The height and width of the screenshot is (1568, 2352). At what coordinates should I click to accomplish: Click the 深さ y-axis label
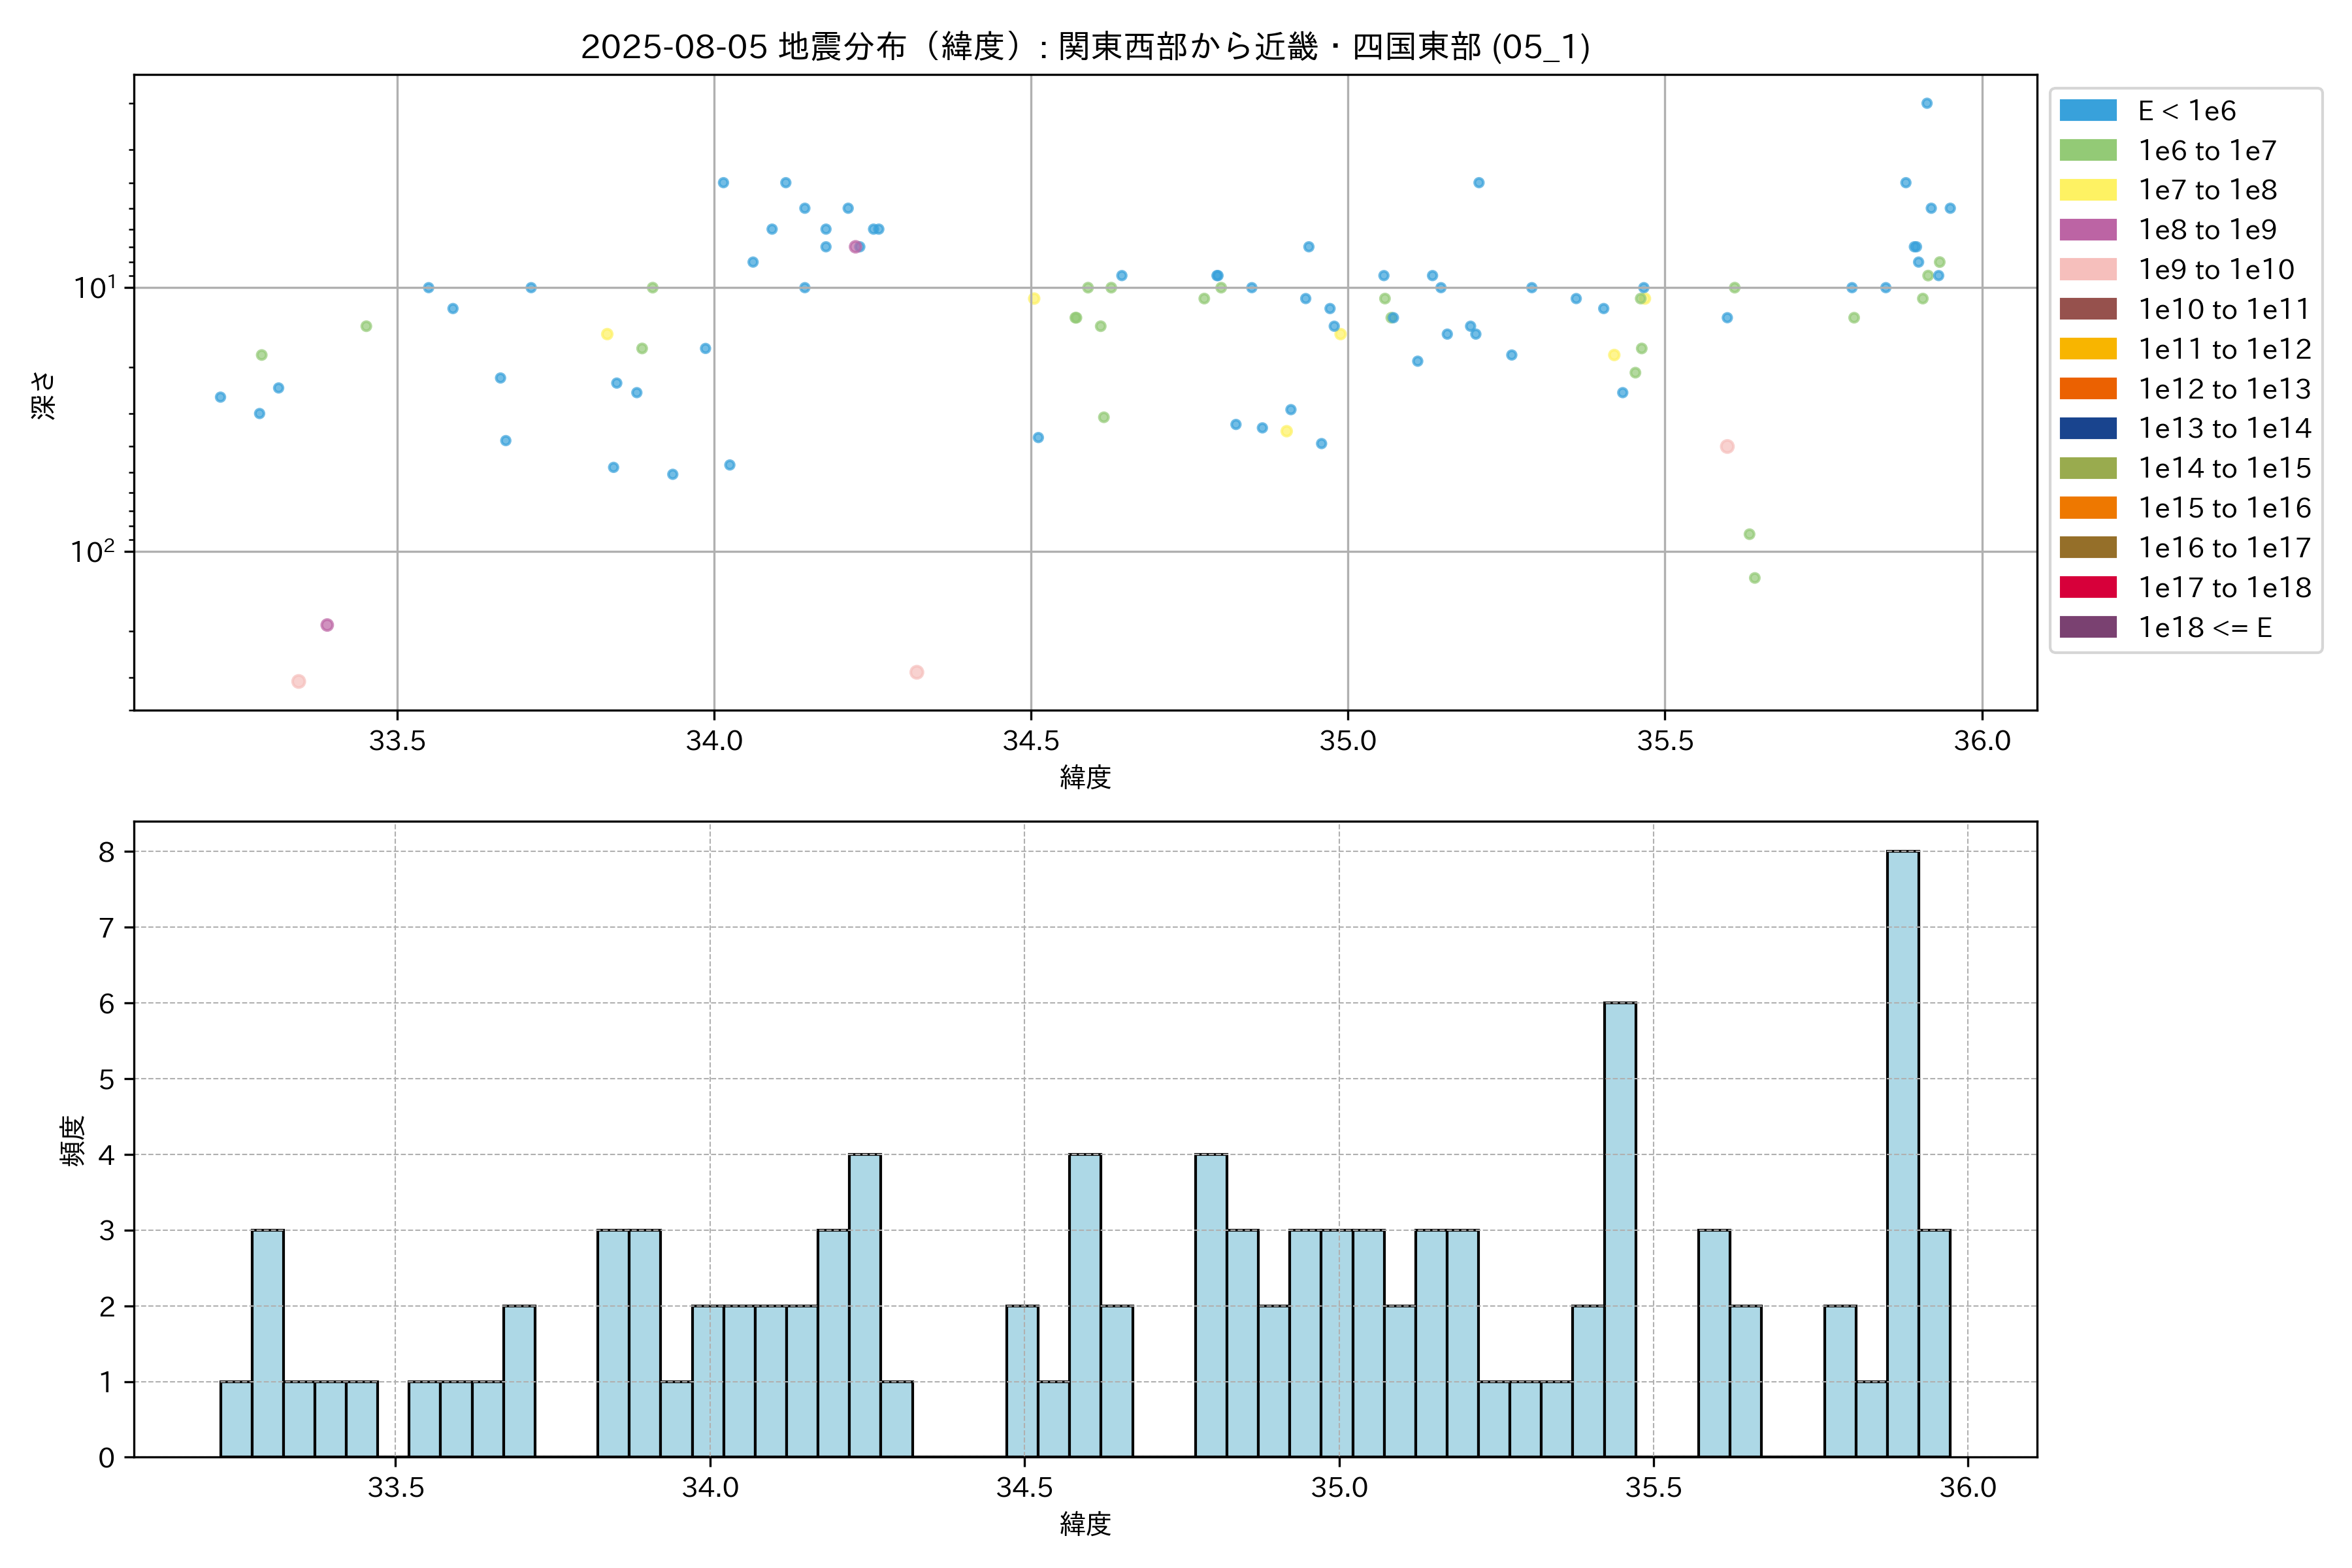click(44, 395)
